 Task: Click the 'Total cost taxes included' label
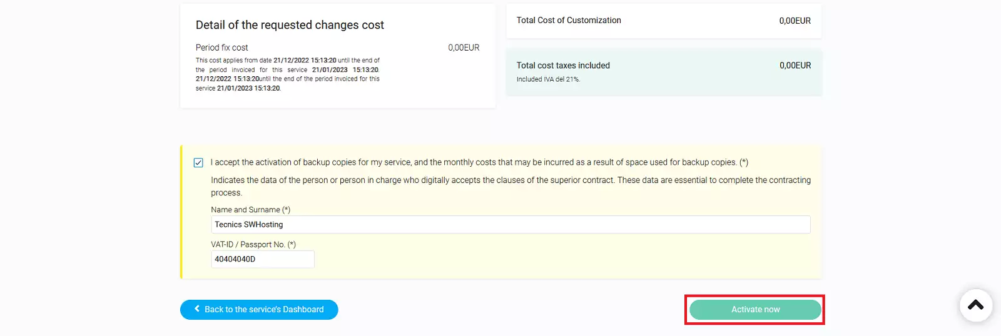pyautogui.click(x=562, y=66)
